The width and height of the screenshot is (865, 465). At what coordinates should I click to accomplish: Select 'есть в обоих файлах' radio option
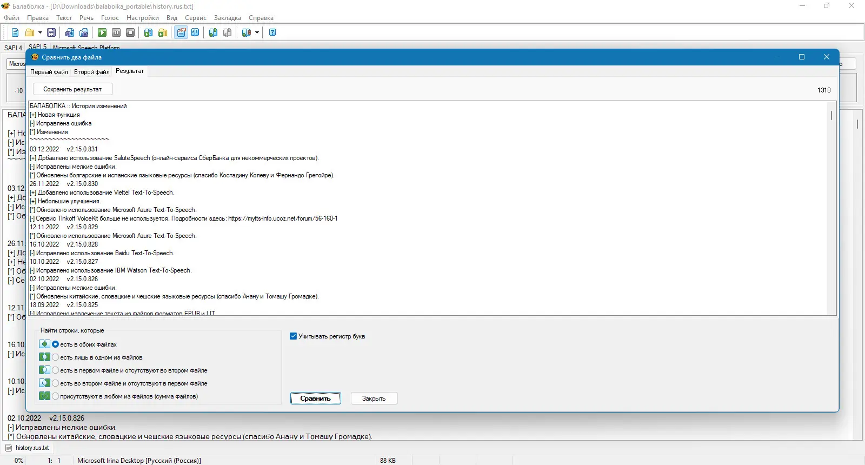(x=56, y=344)
